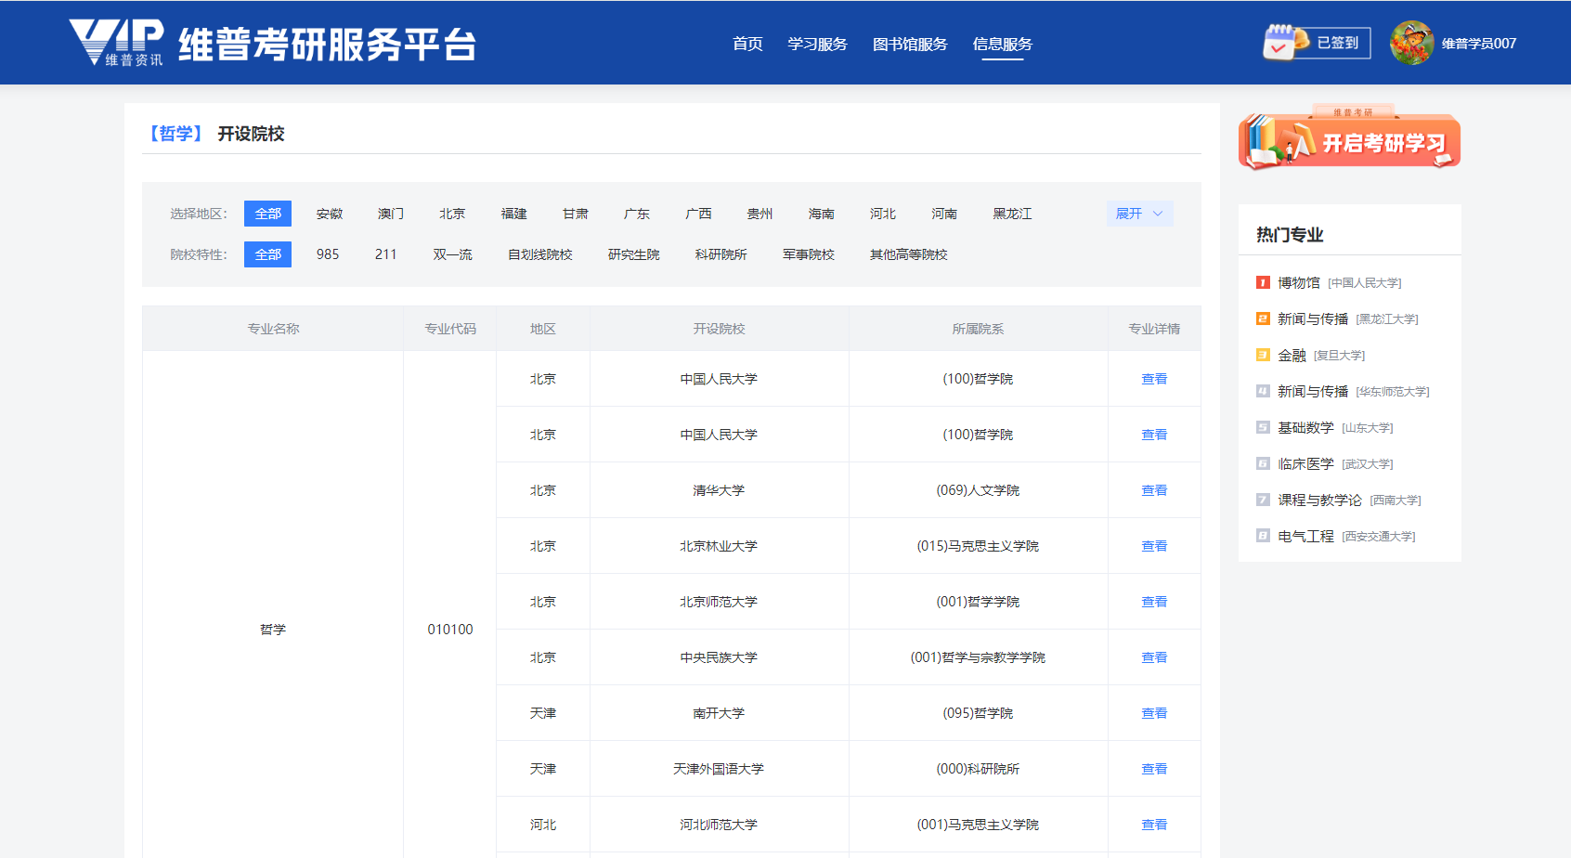
Task: Click the calendar check-in icon
Action: pyautogui.click(x=1285, y=43)
